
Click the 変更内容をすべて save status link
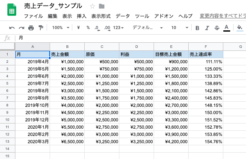(x=223, y=16)
